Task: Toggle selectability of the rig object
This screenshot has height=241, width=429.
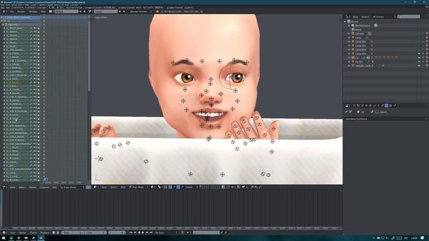Action: point(423,58)
